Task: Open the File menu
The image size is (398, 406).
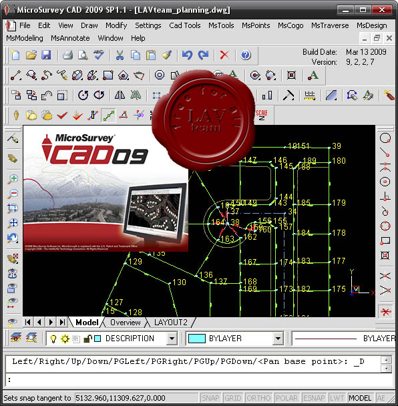Action: point(25,25)
